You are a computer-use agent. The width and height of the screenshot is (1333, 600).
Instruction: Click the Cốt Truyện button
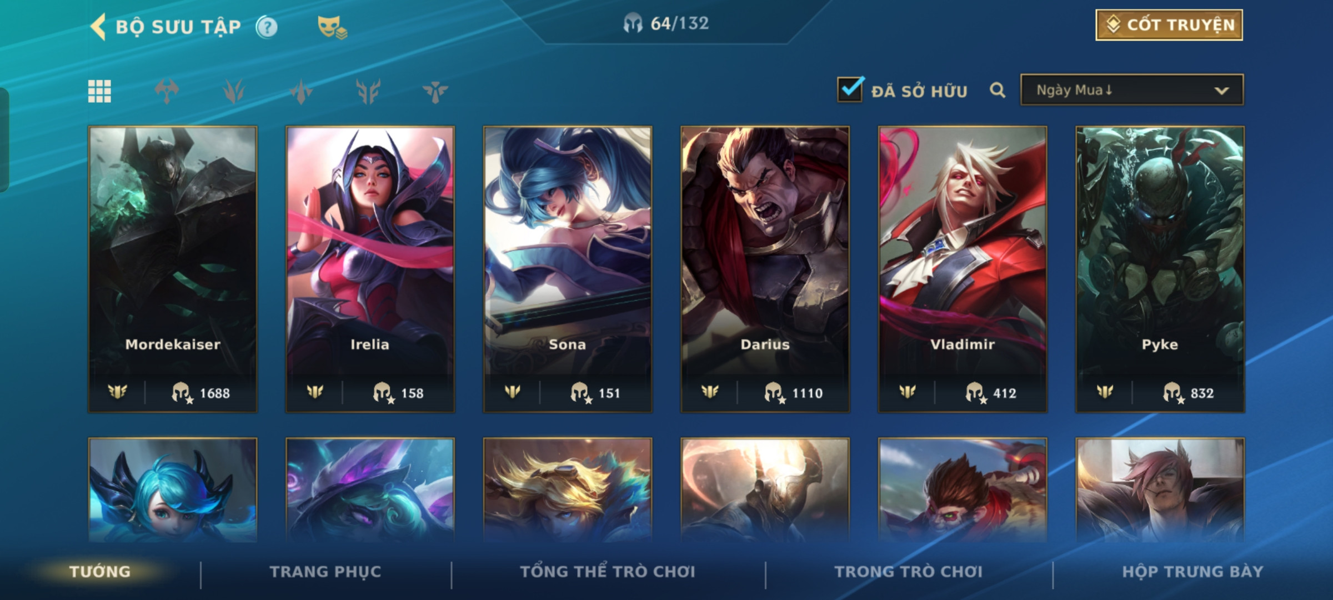pos(1169,25)
